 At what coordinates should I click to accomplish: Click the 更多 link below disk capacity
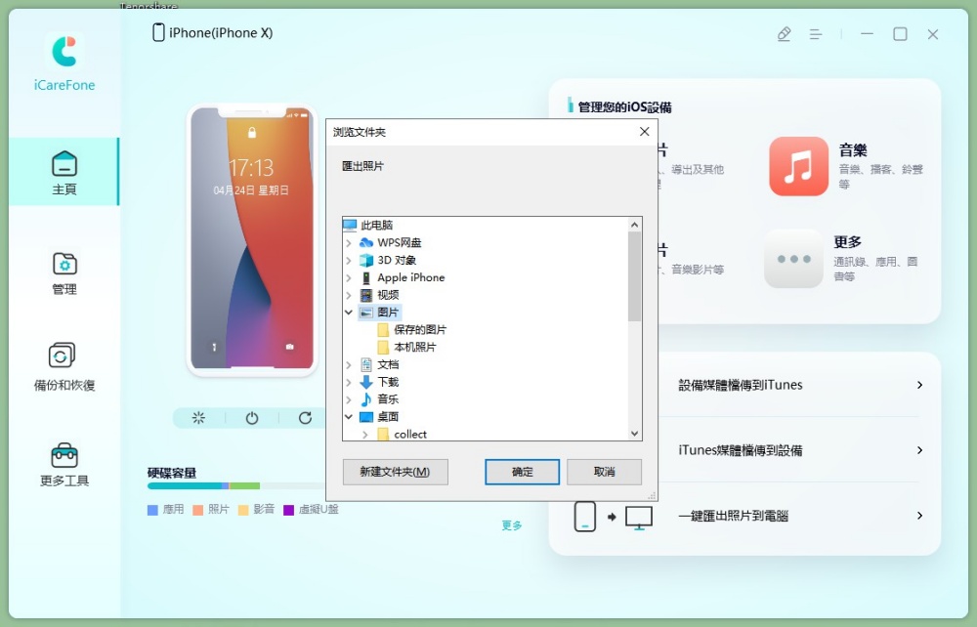pyautogui.click(x=512, y=525)
